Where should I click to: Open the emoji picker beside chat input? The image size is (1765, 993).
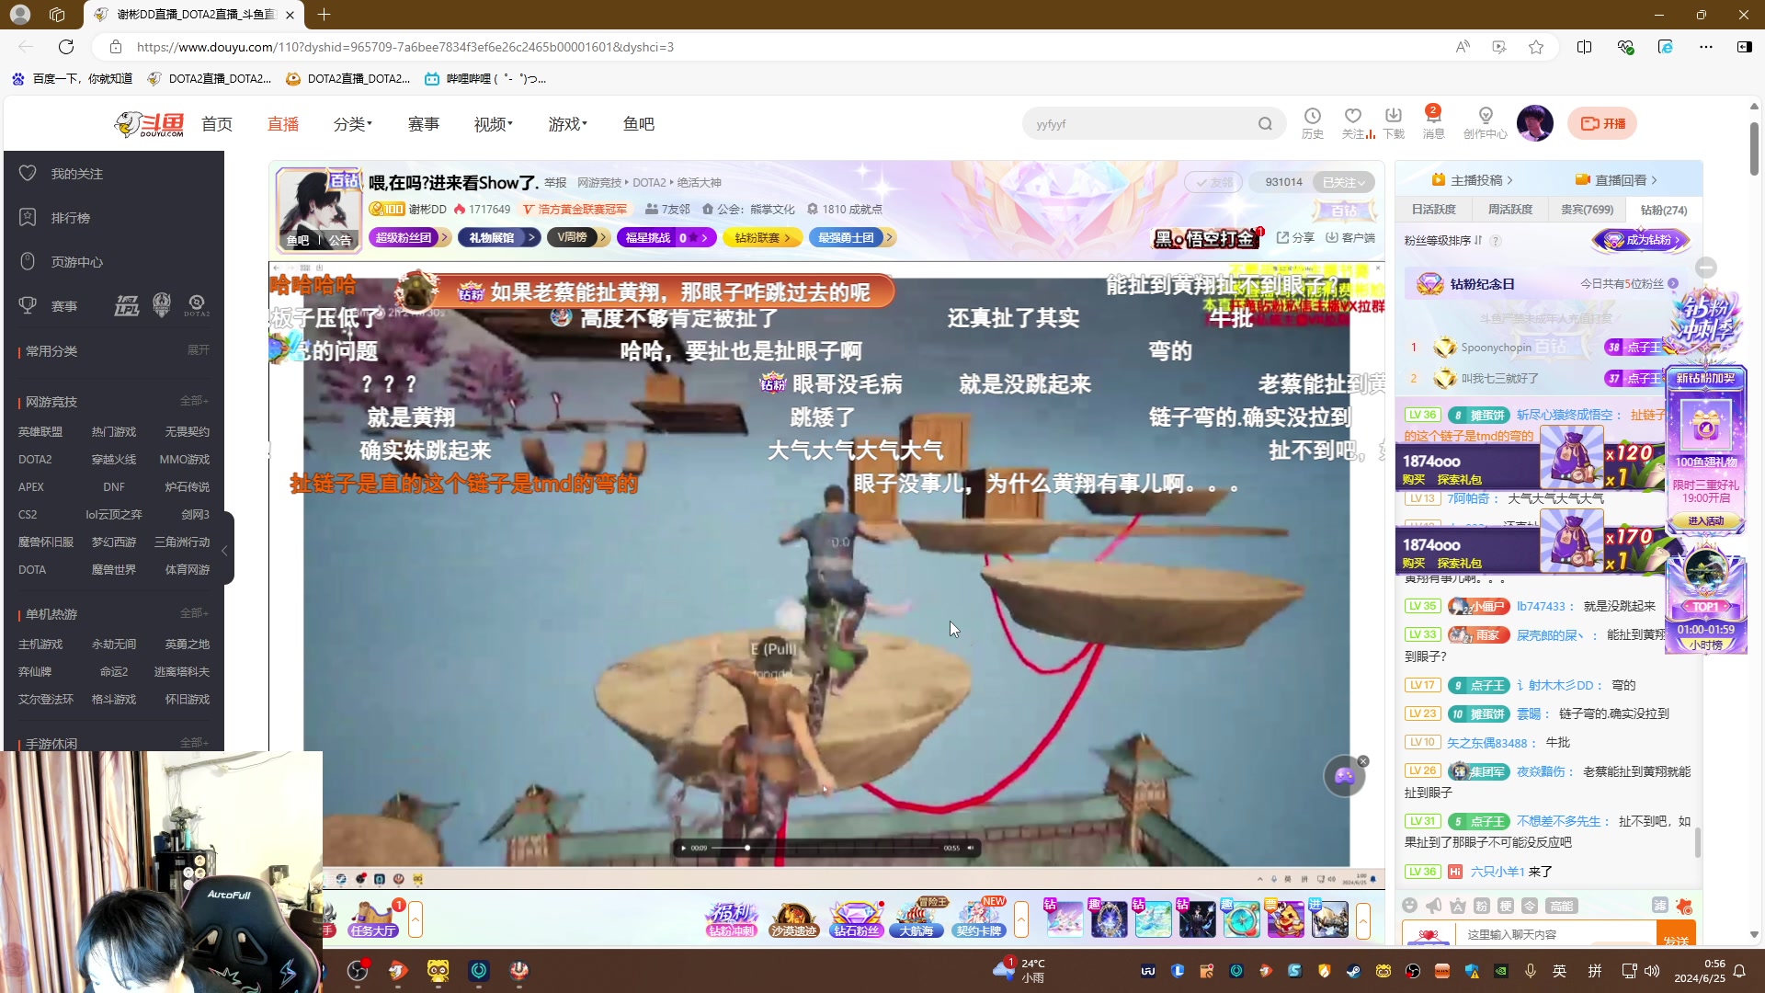[1410, 906]
